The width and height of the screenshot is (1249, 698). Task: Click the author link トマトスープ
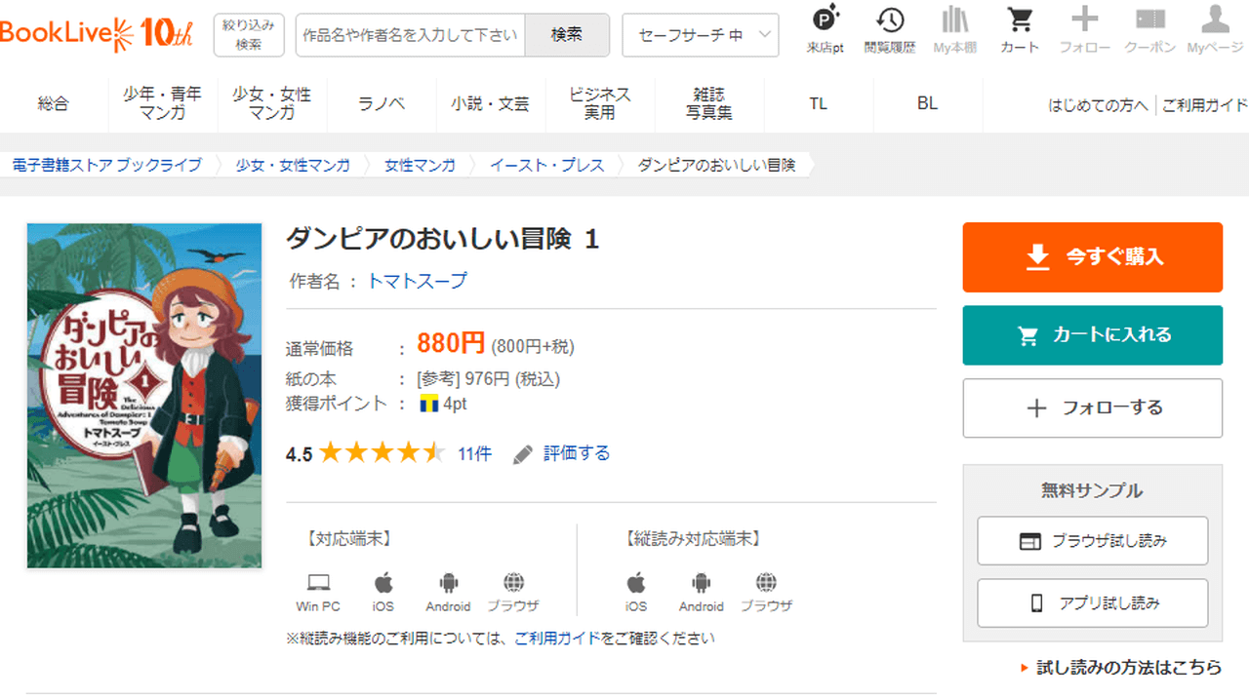coord(417,281)
